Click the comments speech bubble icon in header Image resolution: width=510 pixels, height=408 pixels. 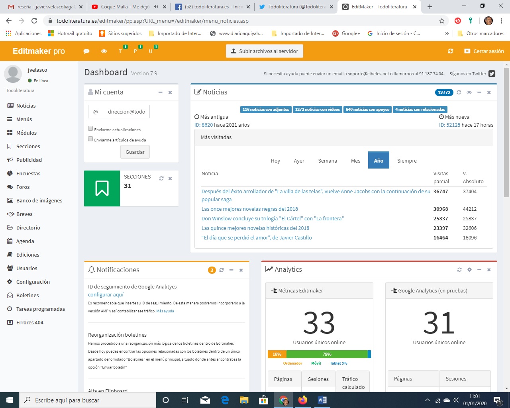coord(86,51)
